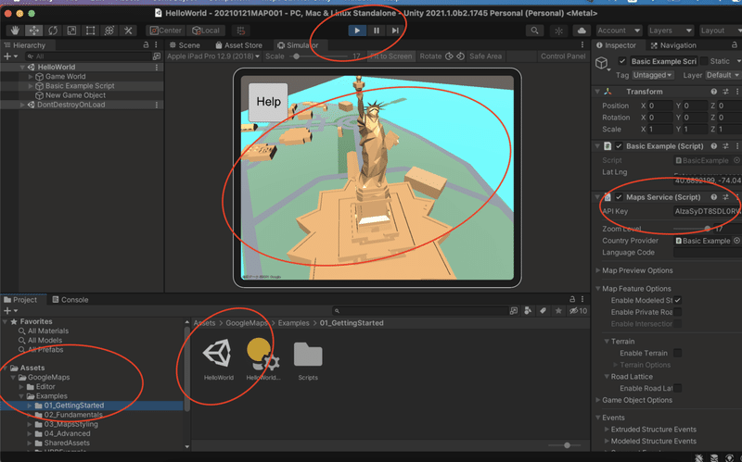Open cloud services icon
This screenshot has width=742, height=462.
point(582,31)
